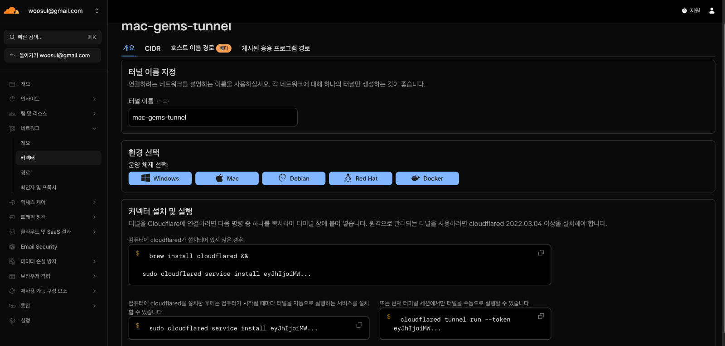Viewport: 725px width, 346px height.
Task: Select the Mac environment button
Action: click(227, 178)
